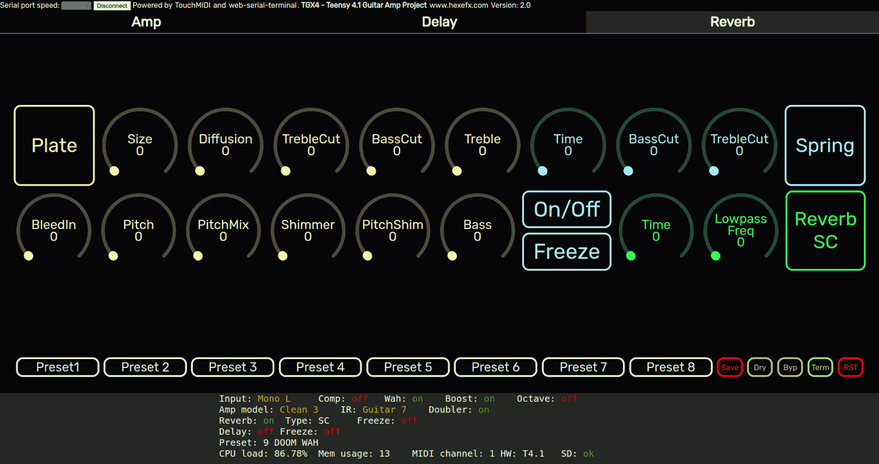This screenshot has height=464, width=879.
Task: Click the 'Boost: on' status text
Action: pyautogui.click(x=470, y=398)
